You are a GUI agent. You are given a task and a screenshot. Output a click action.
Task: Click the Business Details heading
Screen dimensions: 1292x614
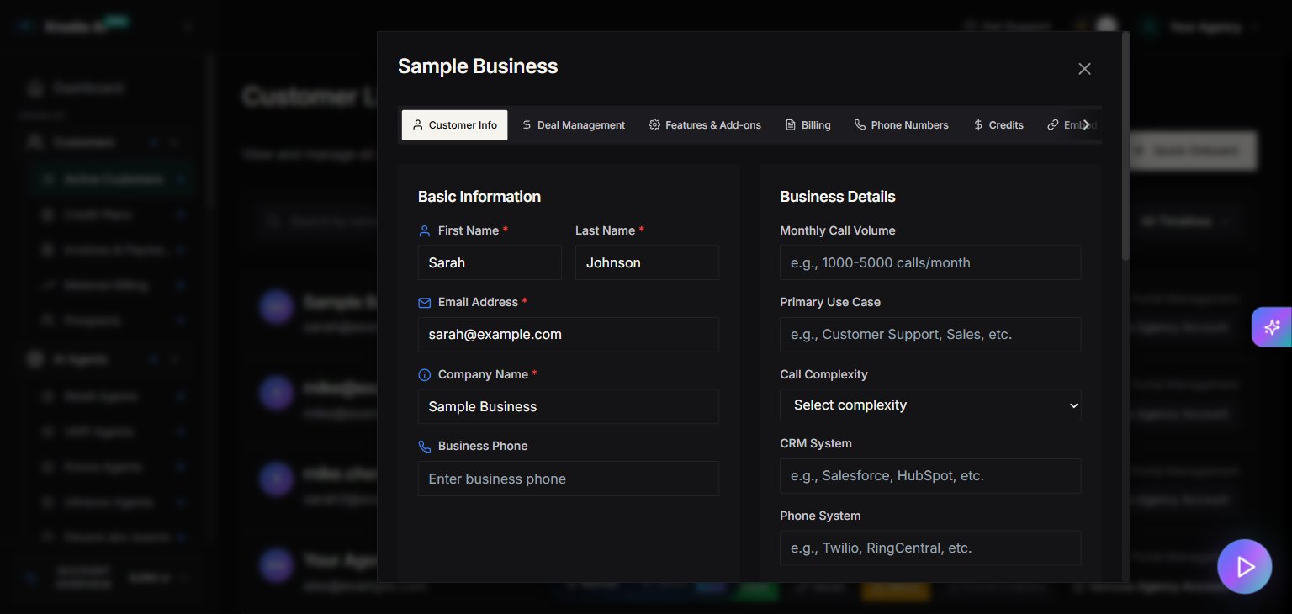(x=837, y=197)
